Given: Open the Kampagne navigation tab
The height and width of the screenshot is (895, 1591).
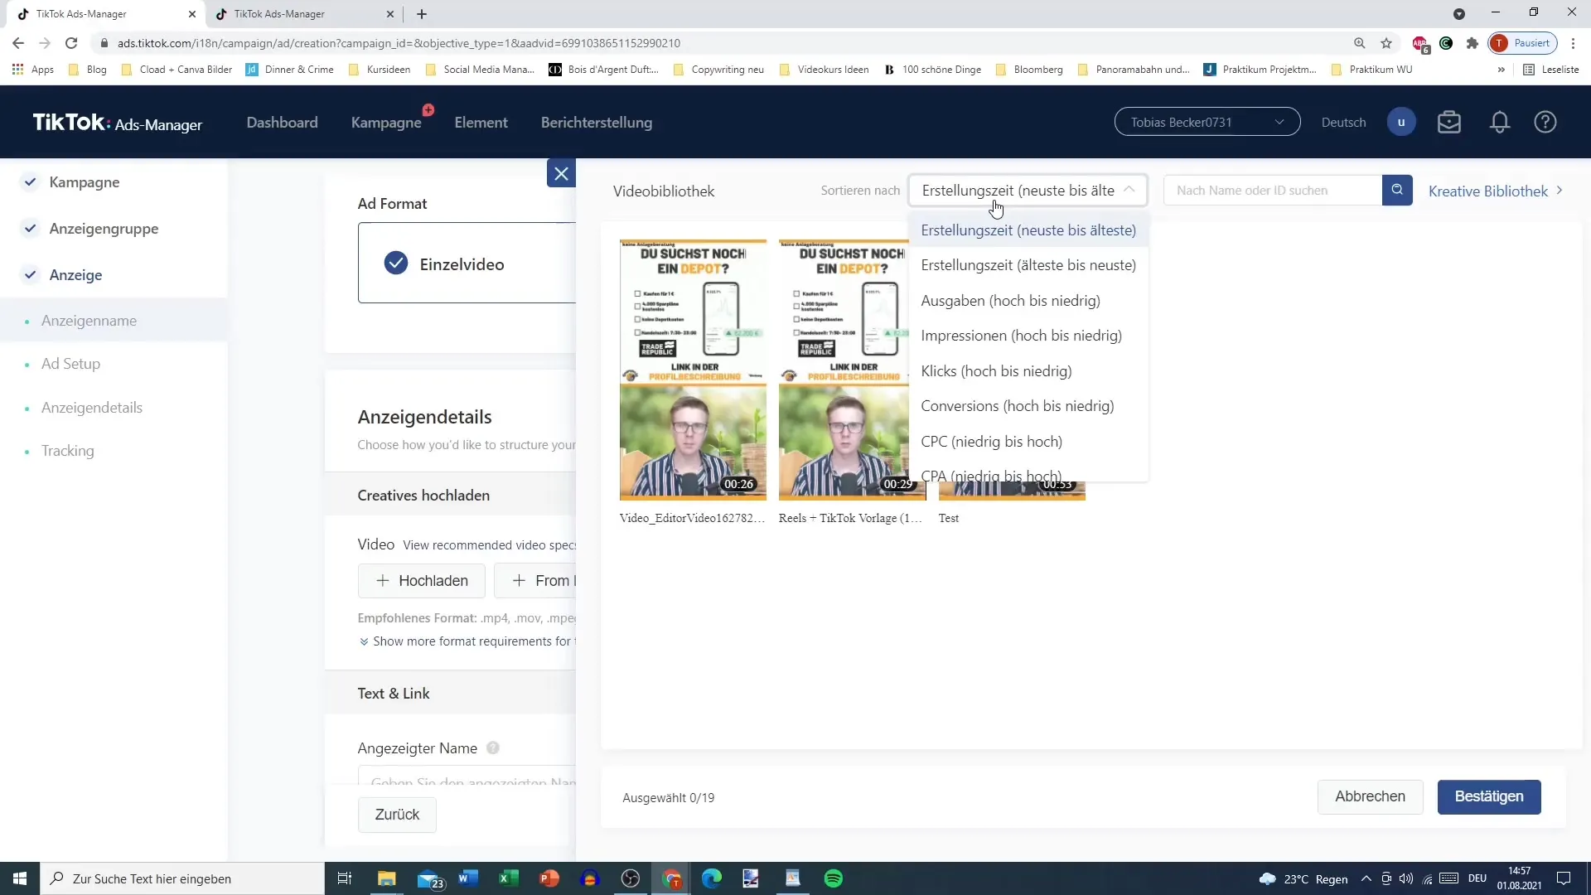Looking at the screenshot, I should pos(386,123).
